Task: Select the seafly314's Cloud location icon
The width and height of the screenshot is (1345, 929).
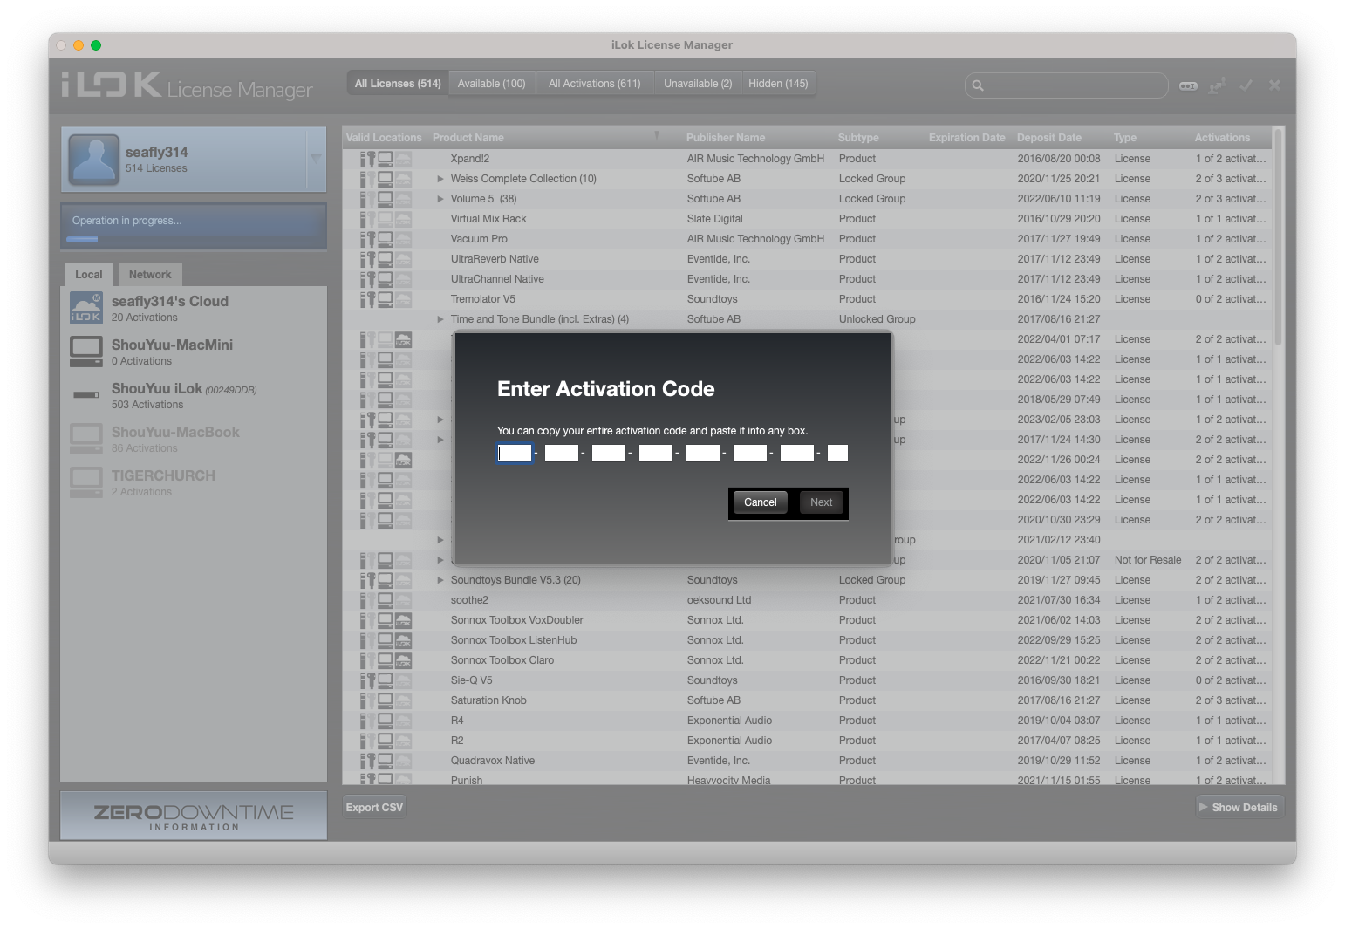Action: tap(86, 308)
